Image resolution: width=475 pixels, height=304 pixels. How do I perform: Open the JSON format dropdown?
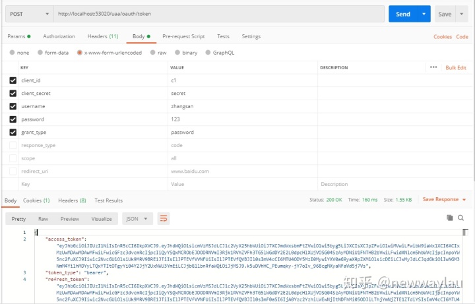[137, 219]
